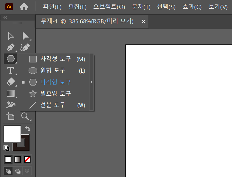This screenshot has width=232, height=177.
Task: Open the 편집(E) menu
Action: [x=77, y=7]
